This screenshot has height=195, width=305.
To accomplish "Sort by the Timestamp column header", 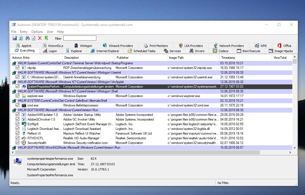I will [x=246, y=58].
